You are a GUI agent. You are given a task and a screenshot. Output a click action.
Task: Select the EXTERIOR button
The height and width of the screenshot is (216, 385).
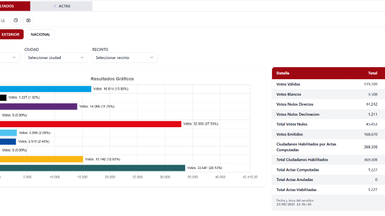(x=12, y=35)
